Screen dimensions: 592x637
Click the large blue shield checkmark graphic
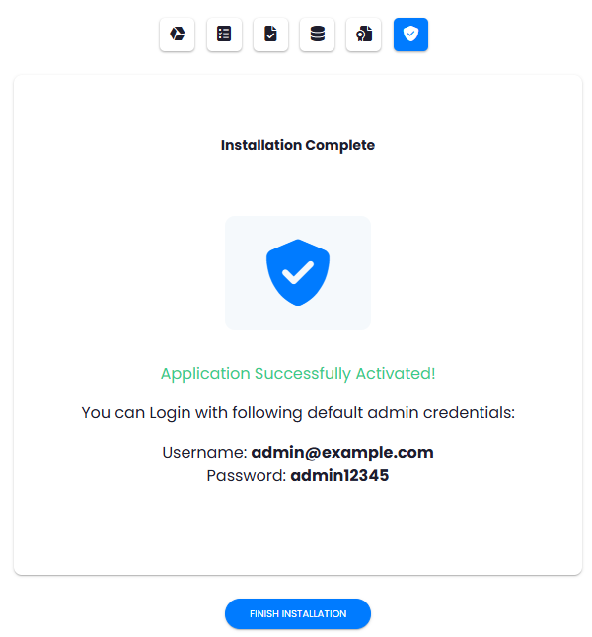click(298, 272)
